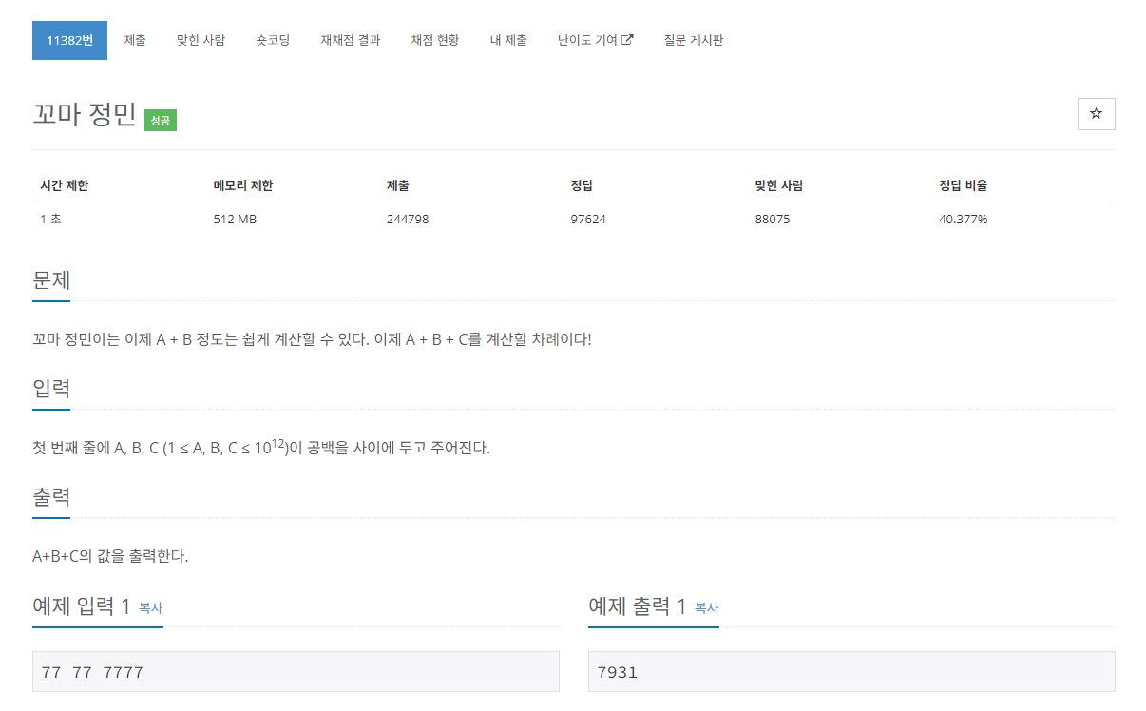Open the 내 제출 tab

(508, 41)
